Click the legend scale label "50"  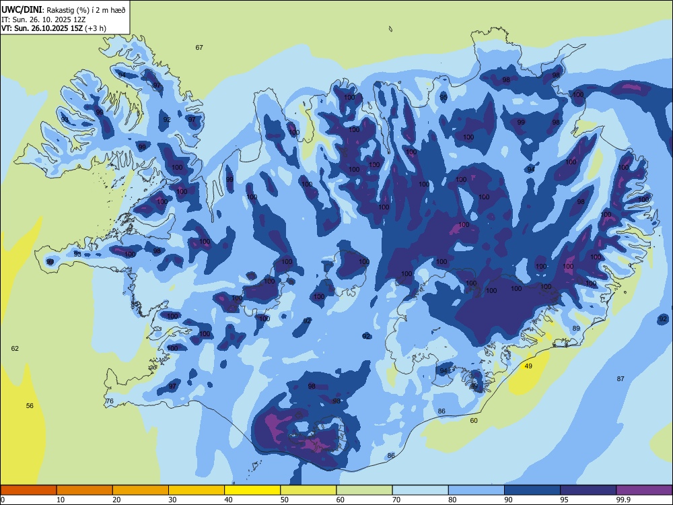(285, 500)
